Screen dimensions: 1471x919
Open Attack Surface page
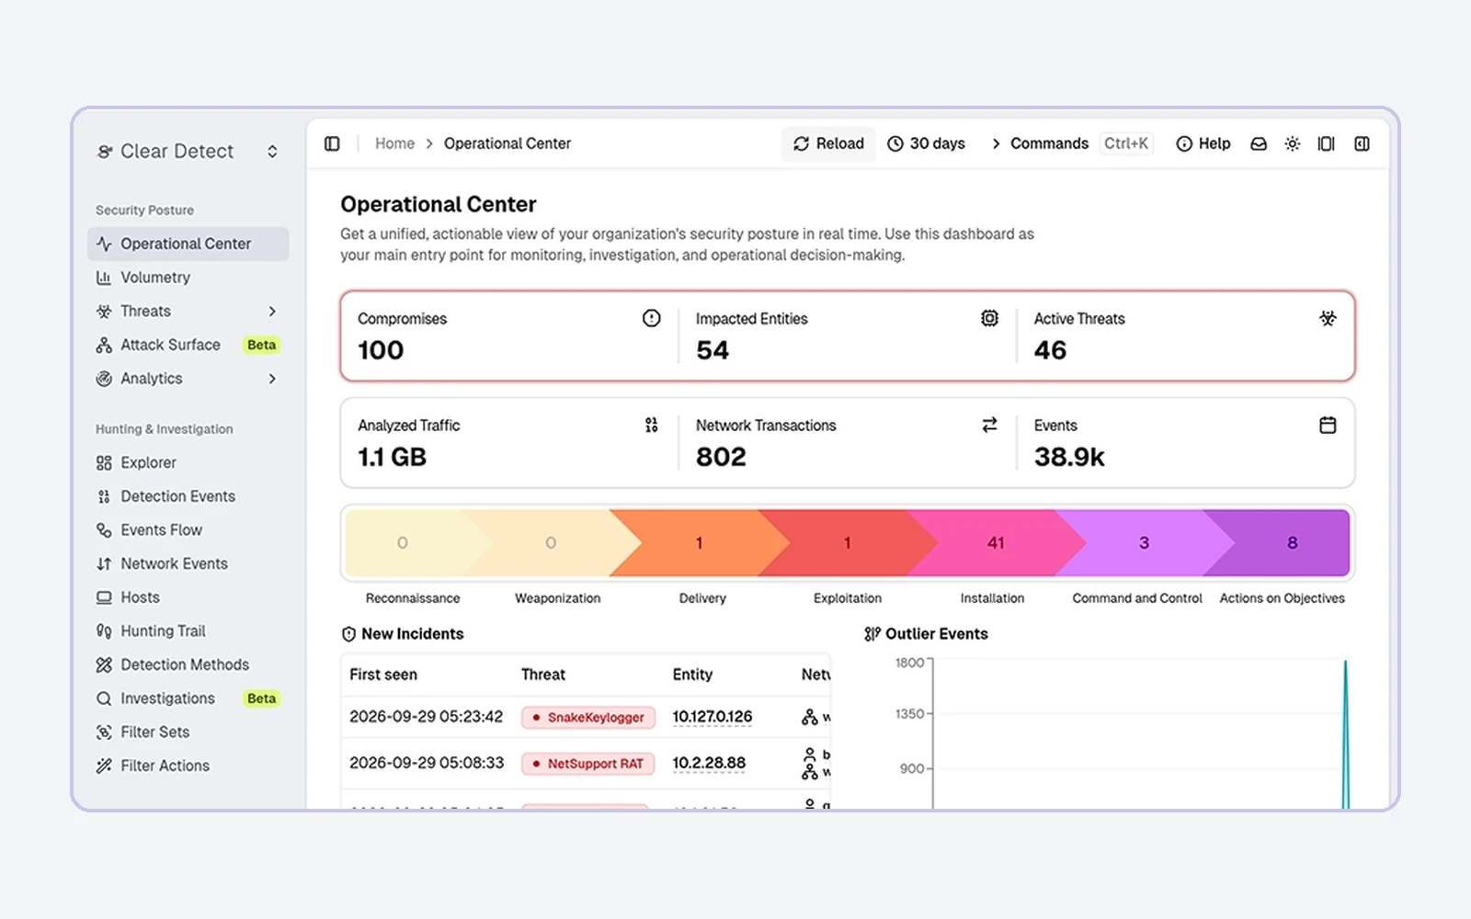pos(188,345)
